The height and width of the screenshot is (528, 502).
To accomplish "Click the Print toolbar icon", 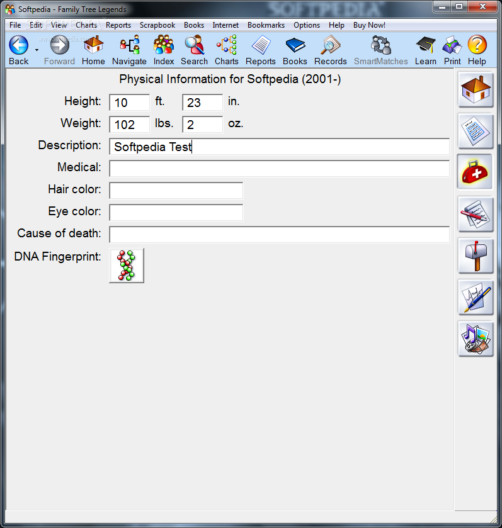I will pyautogui.click(x=452, y=45).
